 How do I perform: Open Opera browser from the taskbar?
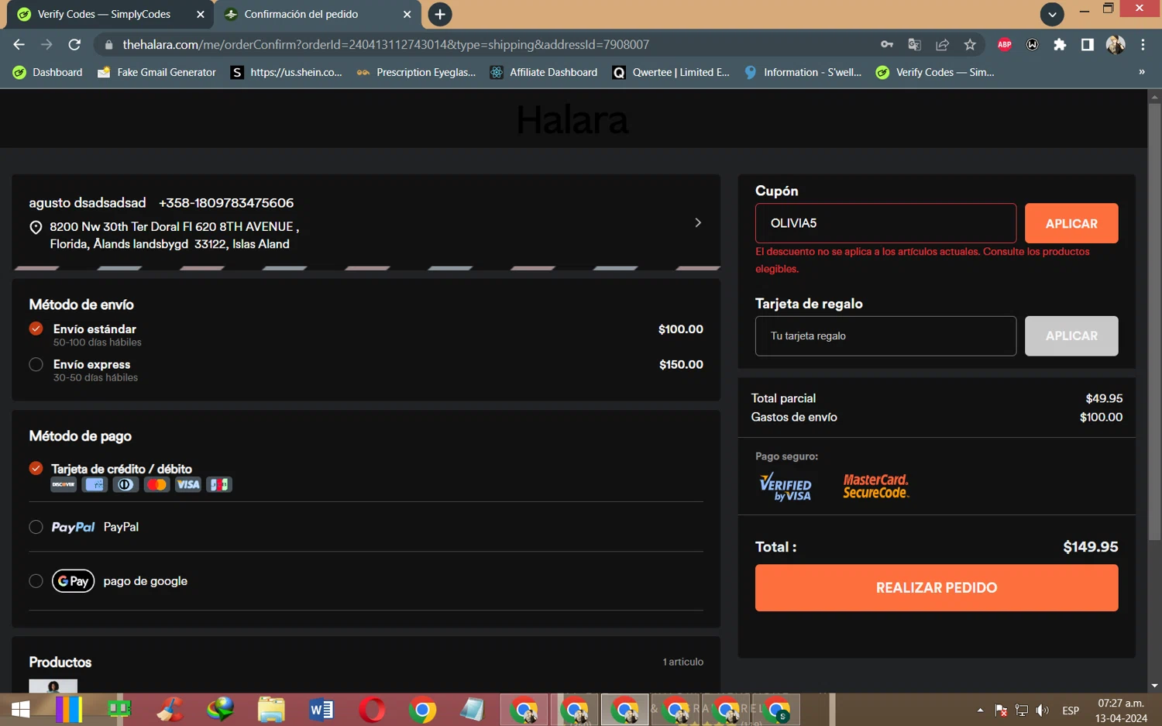[x=372, y=709]
